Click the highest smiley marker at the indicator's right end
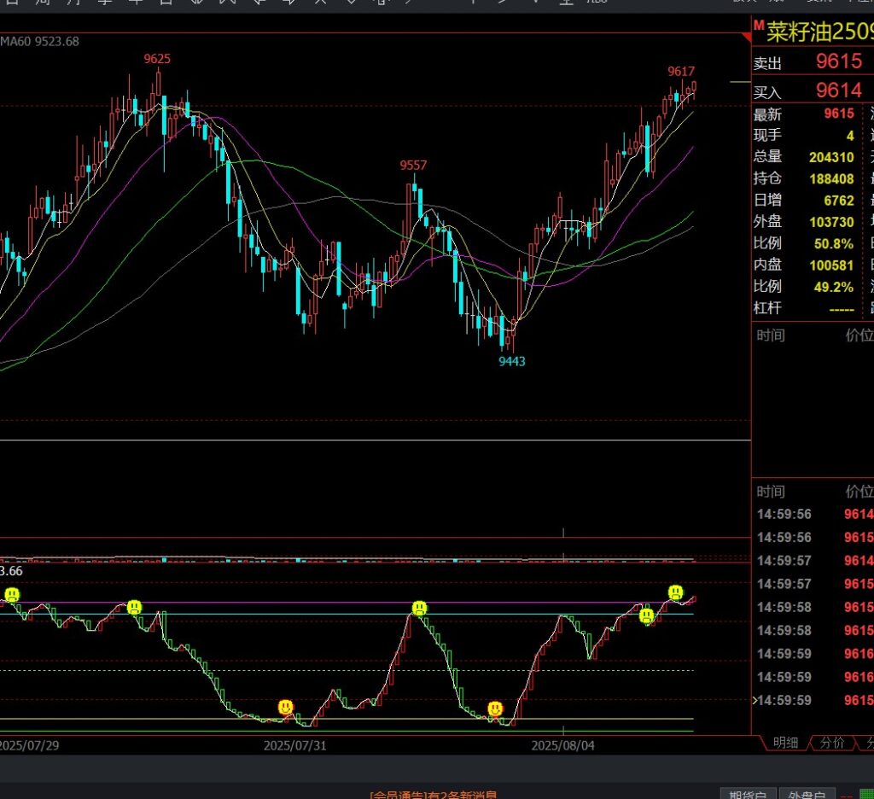Viewport: 874px width, 799px height. pos(676,592)
